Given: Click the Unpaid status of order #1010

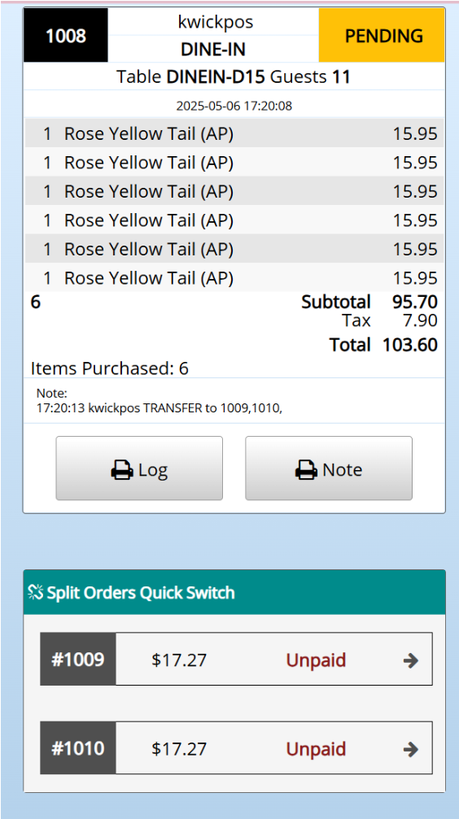Looking at the screenshot, I should pos(316,749).
